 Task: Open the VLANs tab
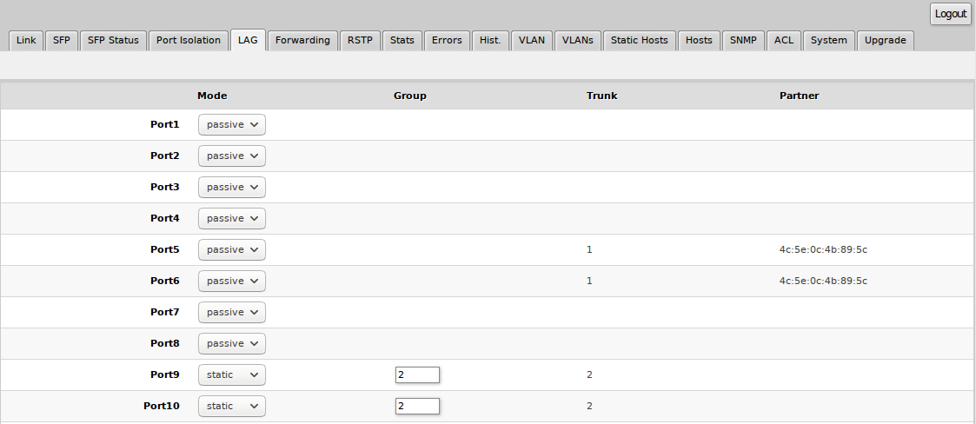(x=577, y=40)
